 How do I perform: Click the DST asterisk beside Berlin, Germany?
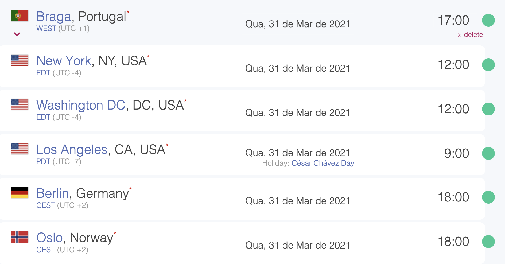point(130,189)
